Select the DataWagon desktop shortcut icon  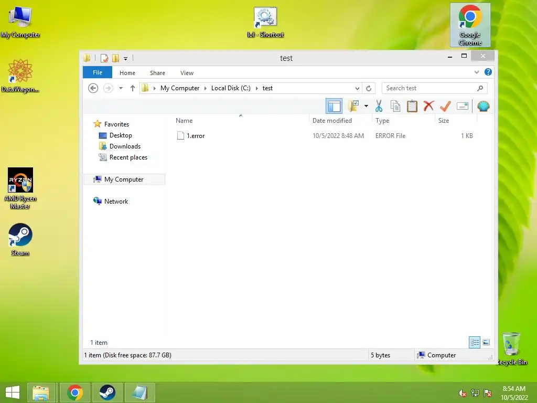coord(20,76)
